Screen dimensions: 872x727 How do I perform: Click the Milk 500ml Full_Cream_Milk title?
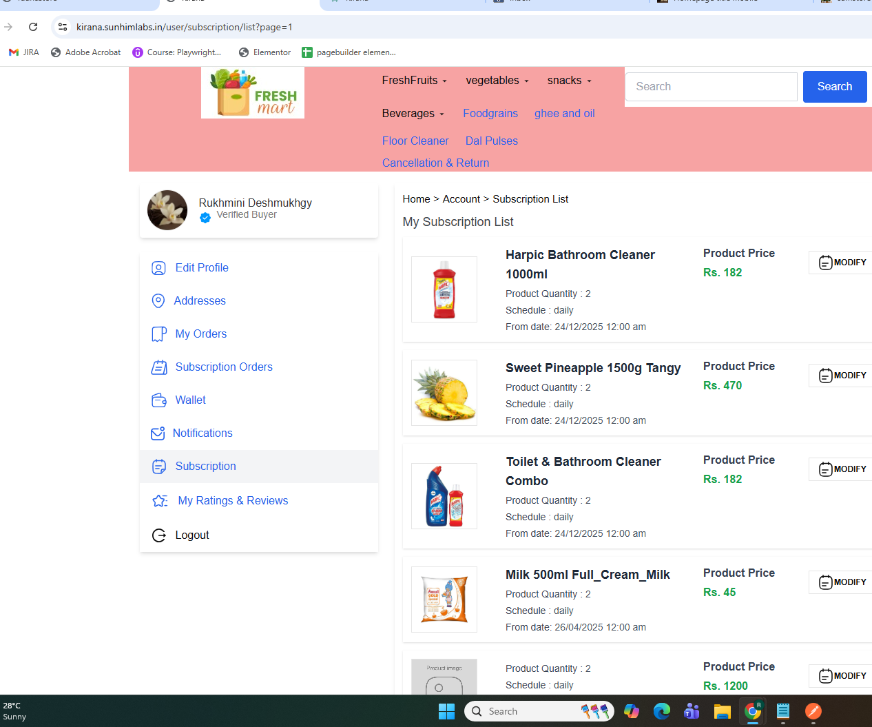click(x=588, y=575)
